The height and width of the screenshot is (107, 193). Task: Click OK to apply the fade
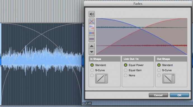coord(179,95)
